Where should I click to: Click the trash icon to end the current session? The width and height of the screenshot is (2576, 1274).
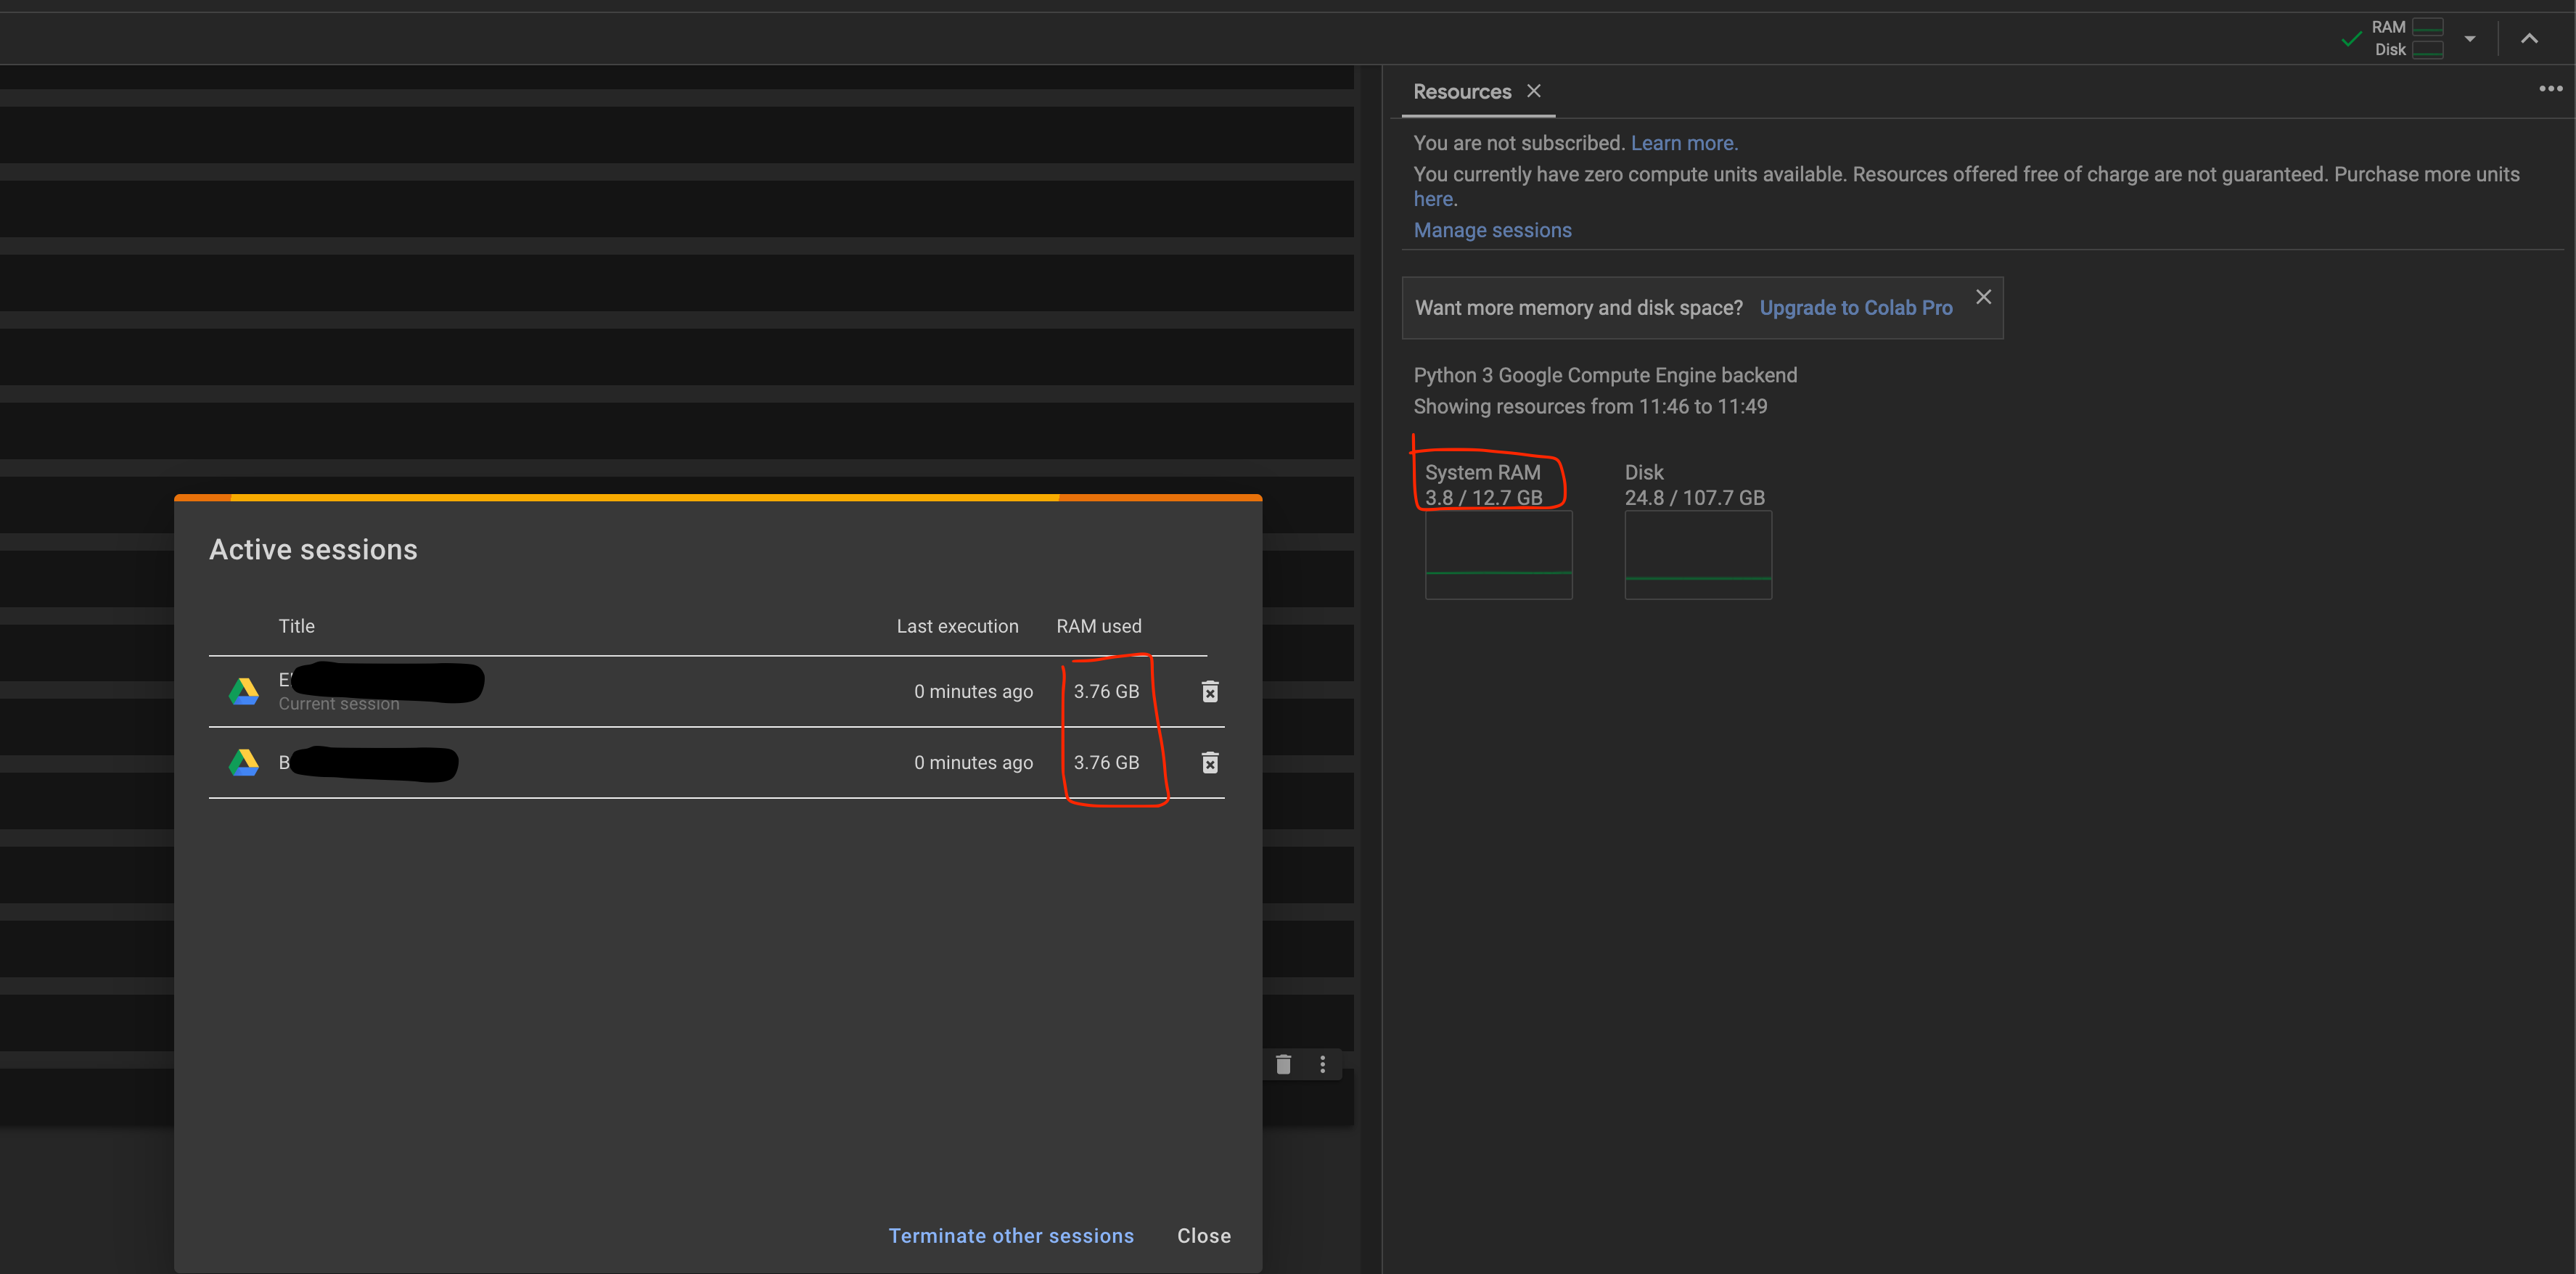tap(1210, 691)
